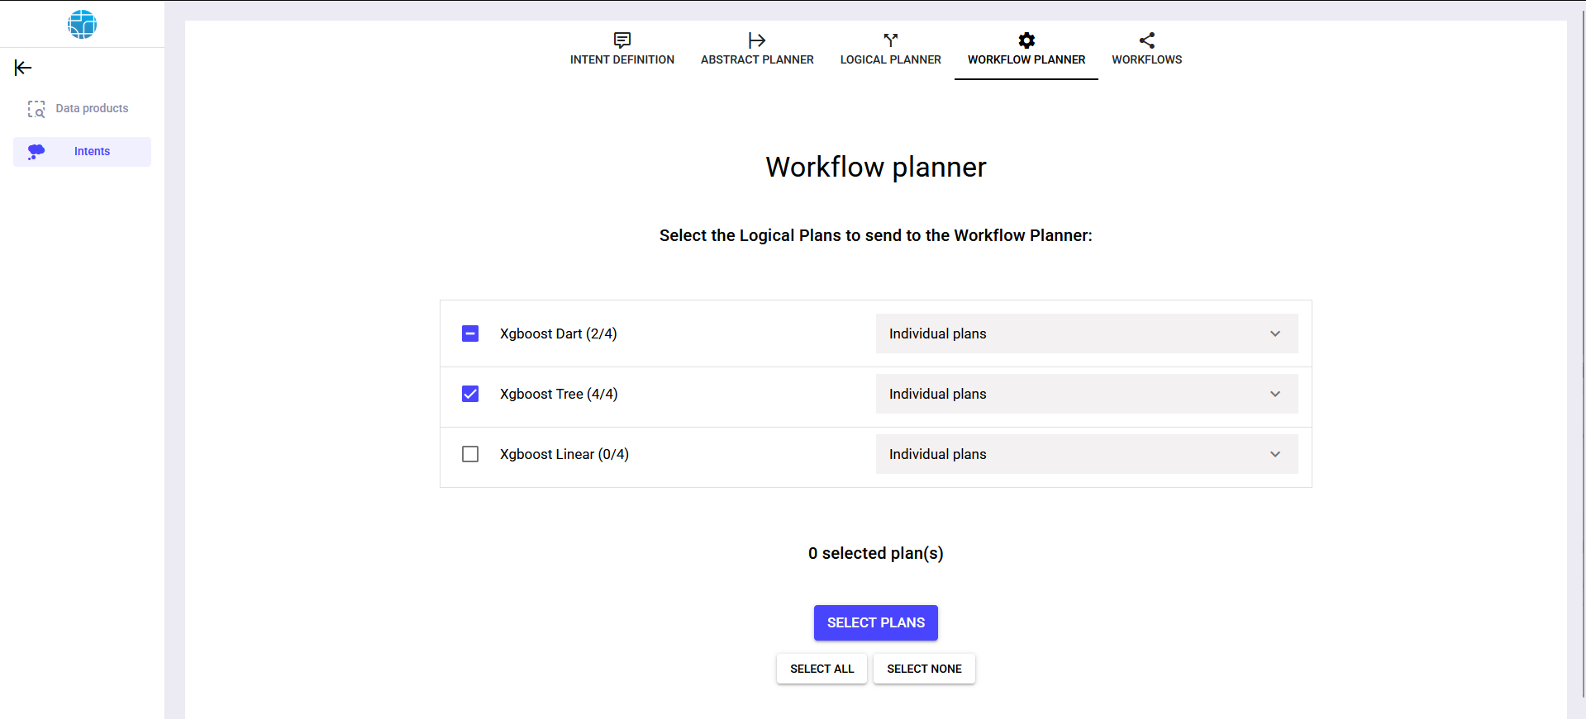
Task: Open the Data products menu item
Action: coord(92,108)
